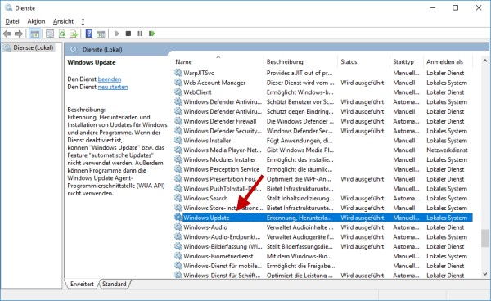Select the Windows Installer service row
491x301 pixels.
[323, 141]
